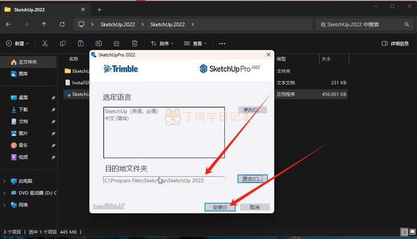This screenshot has width=417, height=239.
Task: Click 安装(I) to install SketchUp
Action: click(x=220, y=207)
